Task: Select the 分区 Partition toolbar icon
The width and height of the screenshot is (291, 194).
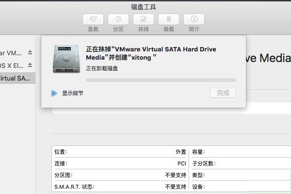Action: pyautogui.click(x=118, y=19)
